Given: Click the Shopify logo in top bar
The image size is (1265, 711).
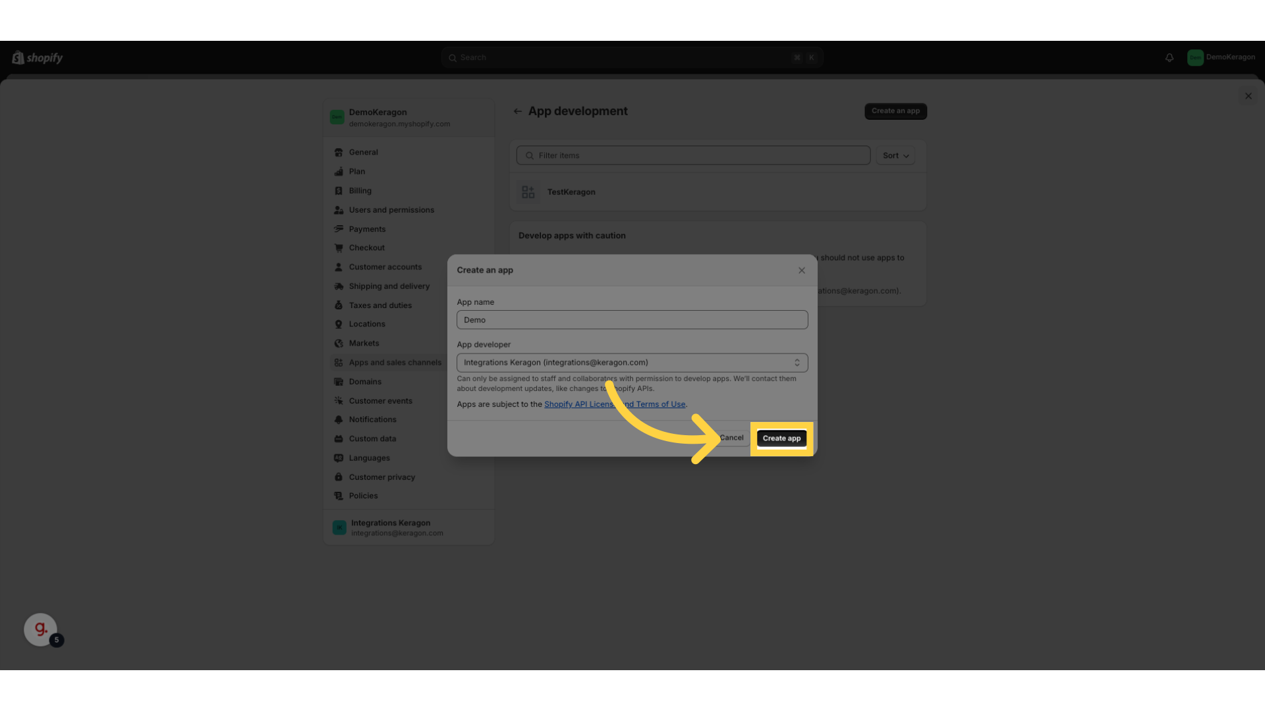Looking at the screenshot, I should [x=38, y=58].
